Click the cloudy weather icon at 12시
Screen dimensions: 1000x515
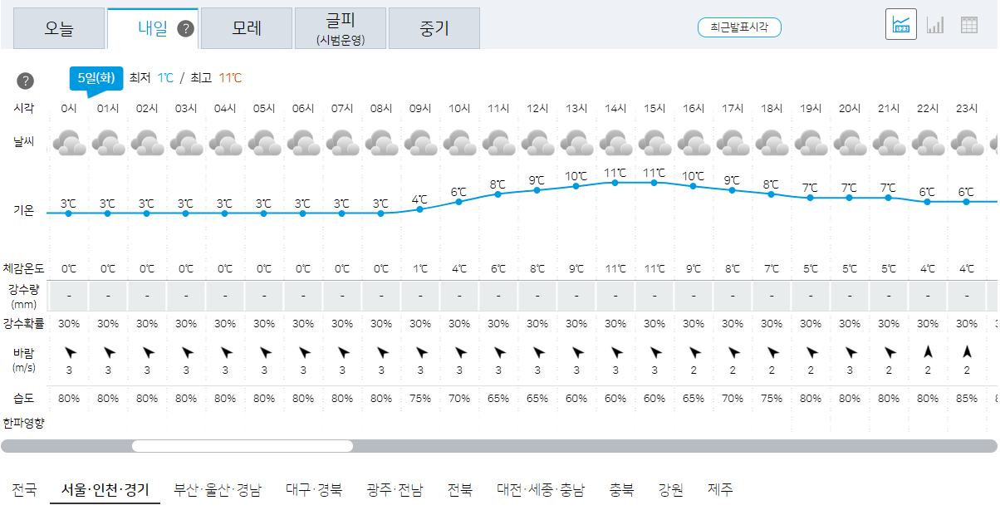(x=537, y=143)
